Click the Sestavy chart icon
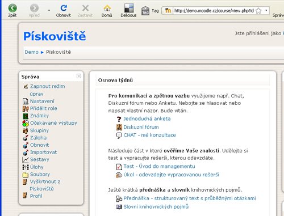284x216 pixels. click(x=26, y=160)
